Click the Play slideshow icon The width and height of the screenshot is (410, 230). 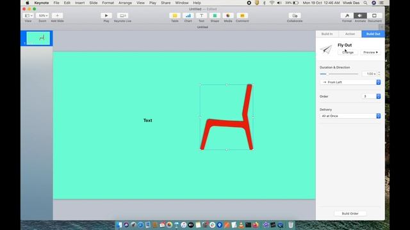pos(106,15)
